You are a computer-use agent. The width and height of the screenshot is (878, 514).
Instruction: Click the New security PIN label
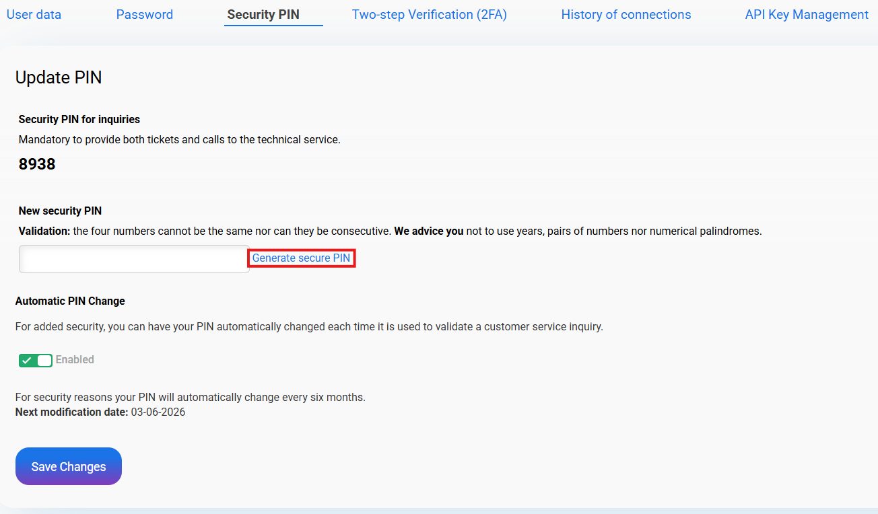[60, 211]
